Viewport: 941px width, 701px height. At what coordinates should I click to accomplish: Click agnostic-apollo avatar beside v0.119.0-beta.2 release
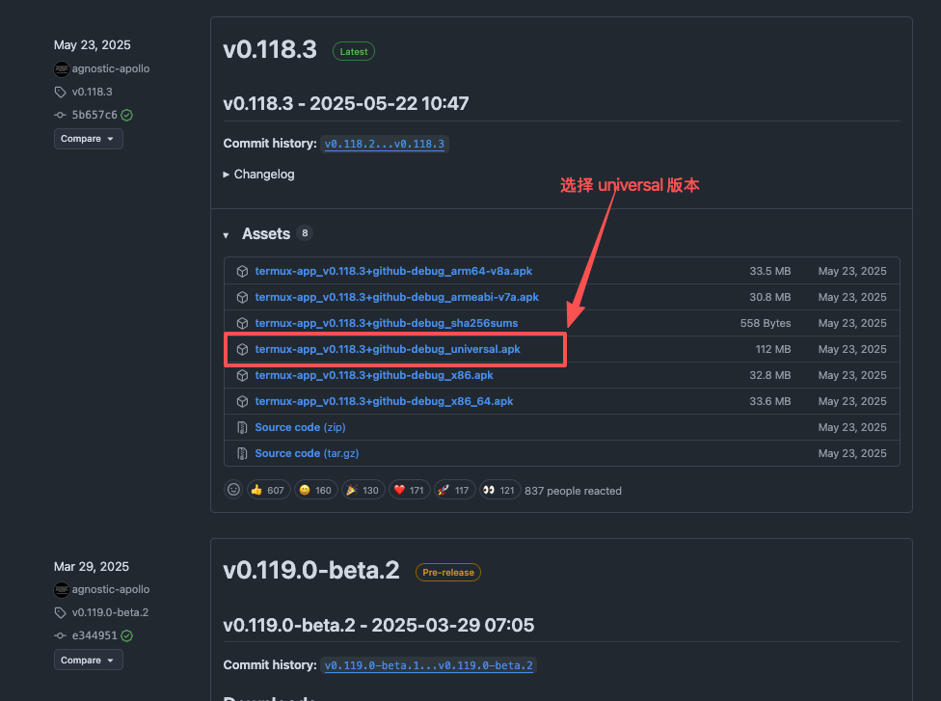pyautogui.click(x=61, y=590)
